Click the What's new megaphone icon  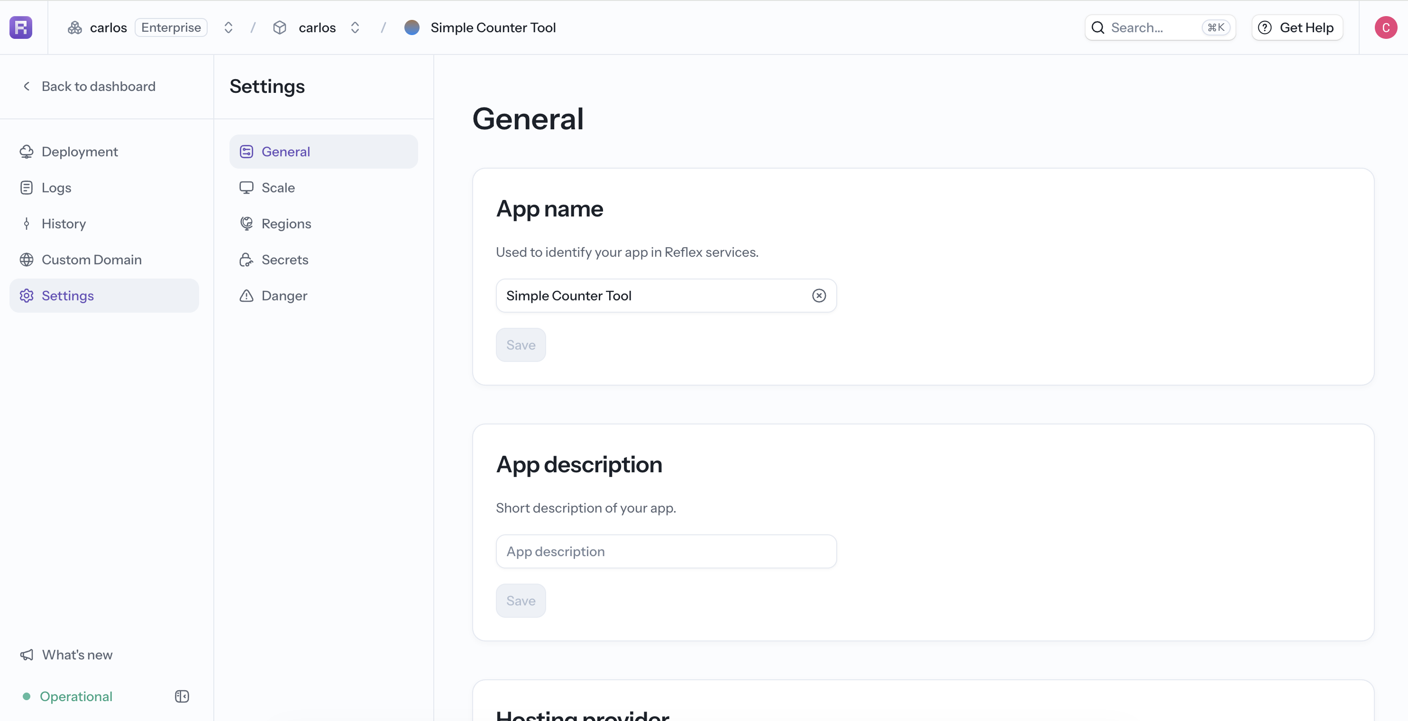coord(26,654)
